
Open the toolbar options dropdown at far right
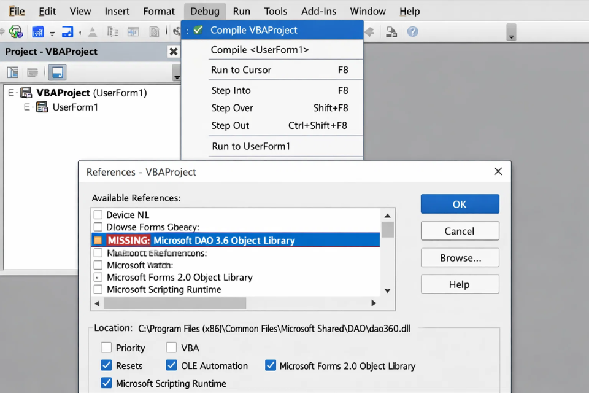pos(511,33)
